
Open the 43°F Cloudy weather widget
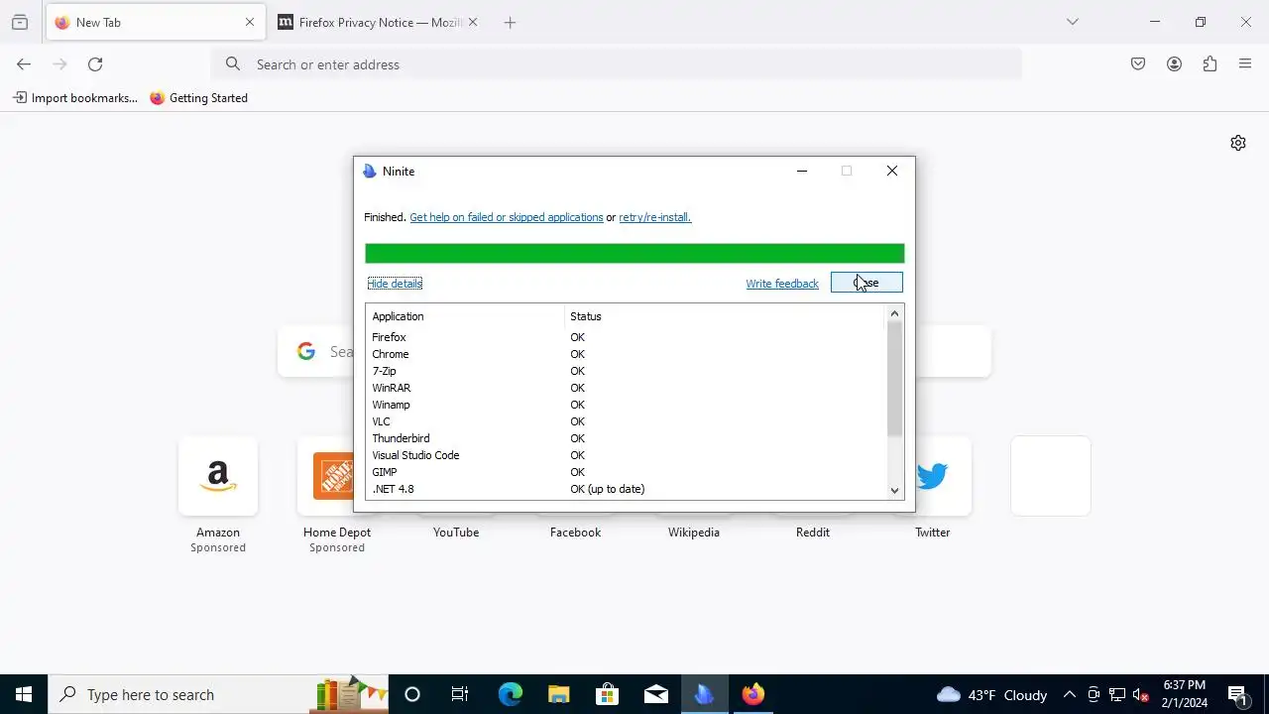(x=991, y=694)
